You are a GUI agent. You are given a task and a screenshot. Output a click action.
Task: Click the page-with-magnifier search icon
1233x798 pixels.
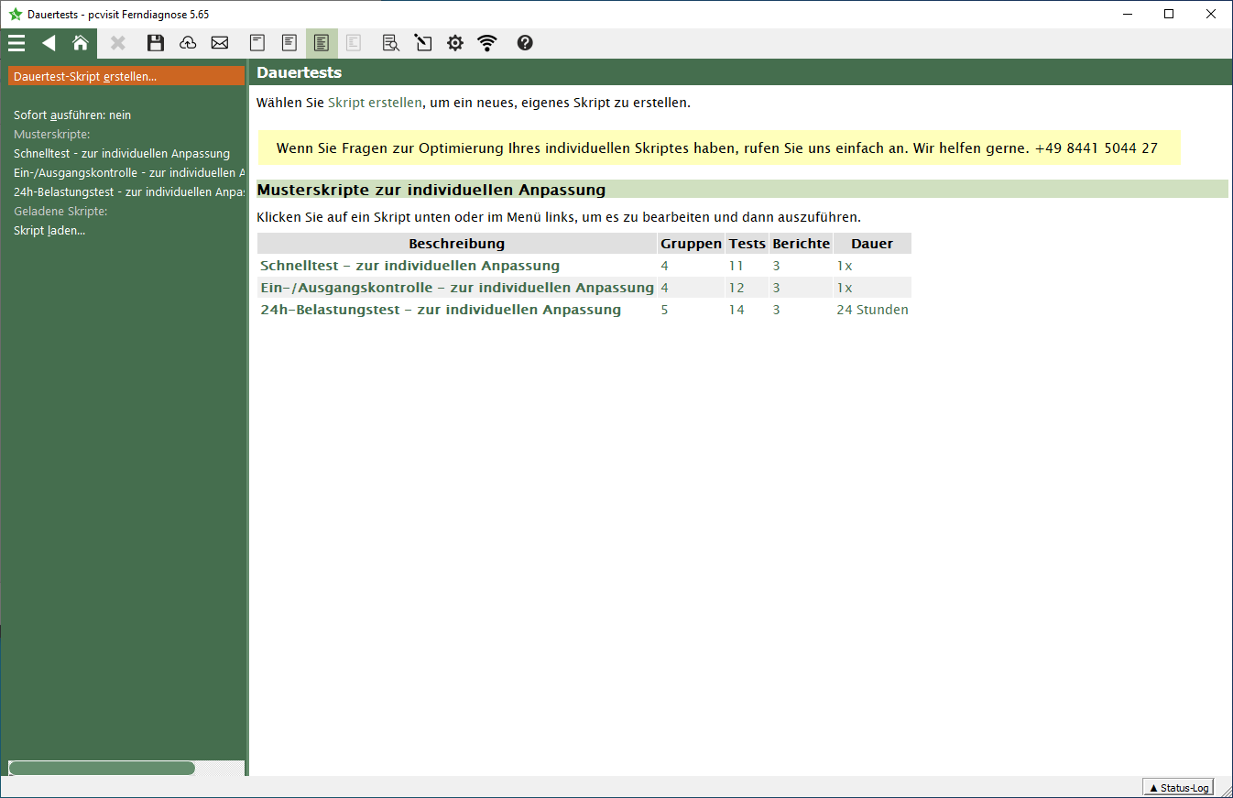click(391, 43)
